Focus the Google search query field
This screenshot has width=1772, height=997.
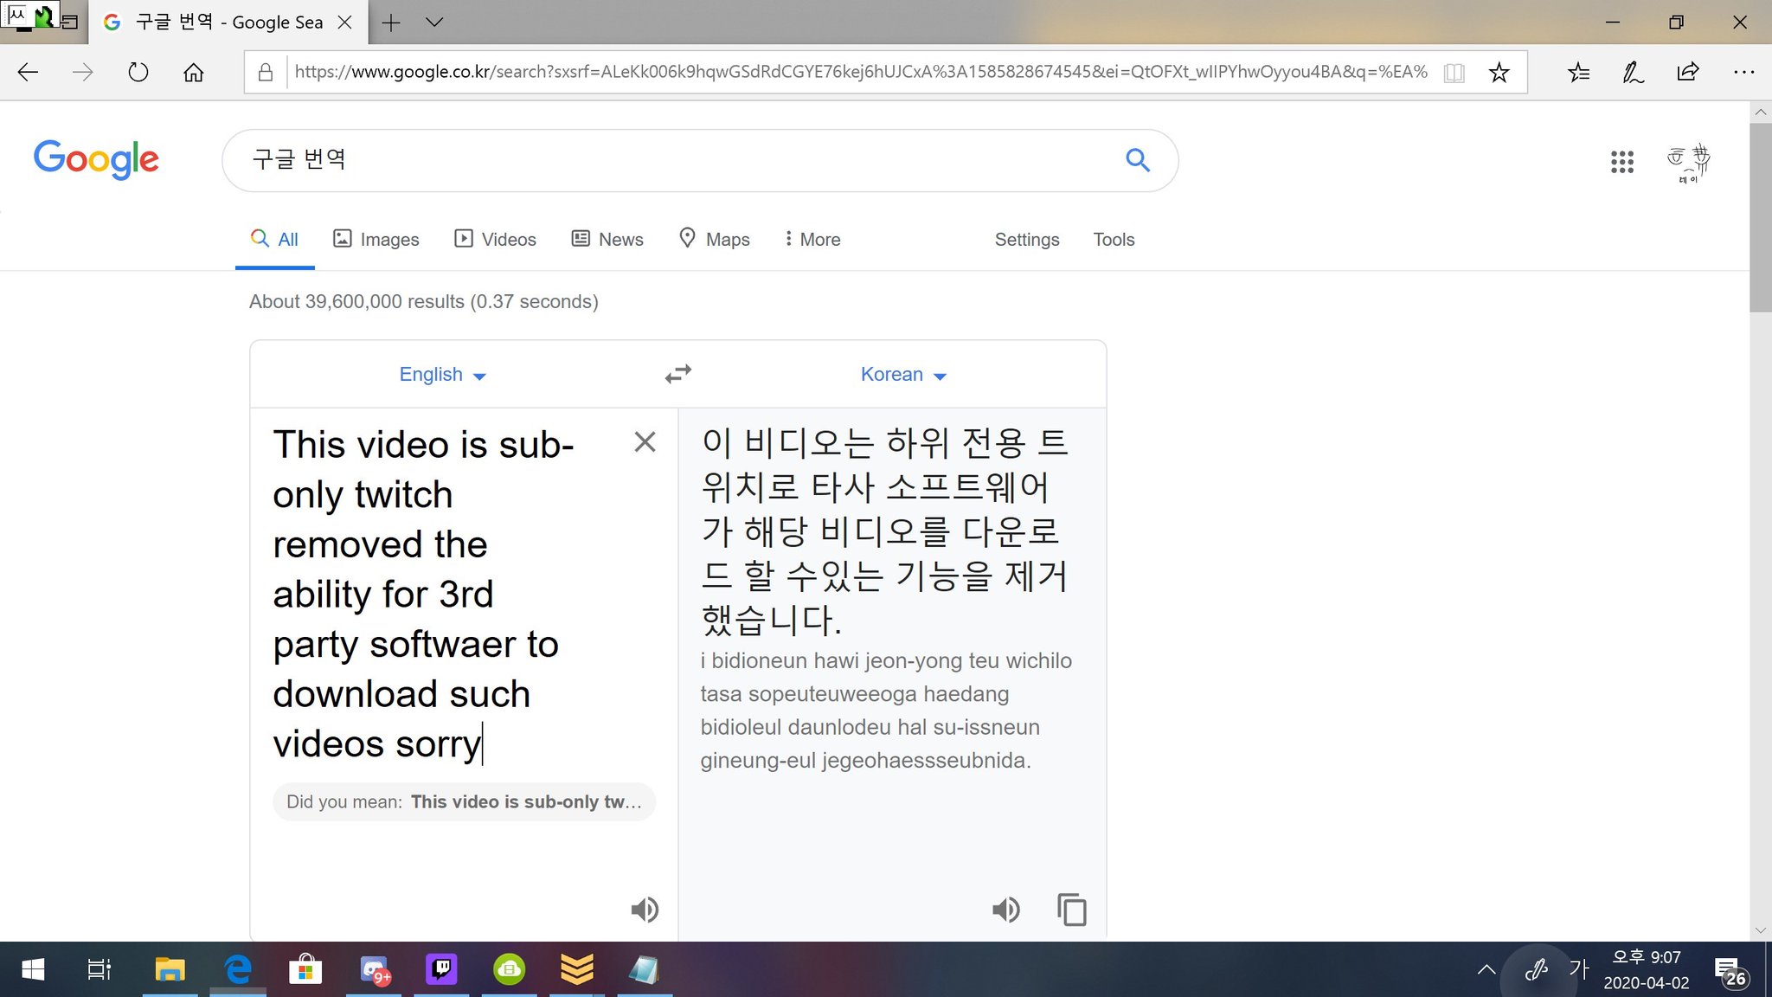click(x=675, y=160)
